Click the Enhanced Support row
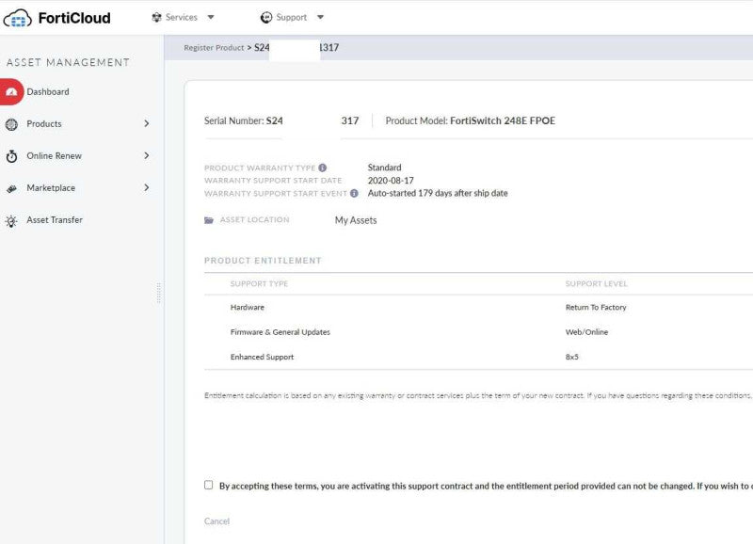Image resolution: width=753 pixels, height=544 pixels. pyautogui.click(x=263, y=358)
